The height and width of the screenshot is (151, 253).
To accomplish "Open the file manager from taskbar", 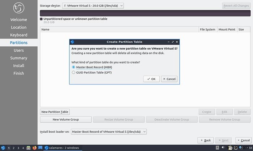I will pyautogui.click(x=29, y=148).
